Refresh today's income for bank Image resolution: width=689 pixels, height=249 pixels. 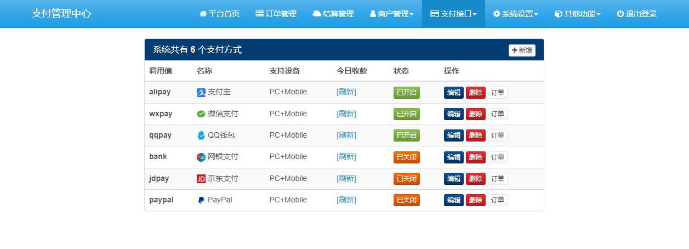coord(346,157)
